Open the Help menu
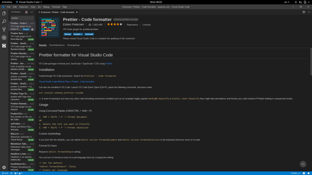312x175 pixels. [x=65, y=7]
